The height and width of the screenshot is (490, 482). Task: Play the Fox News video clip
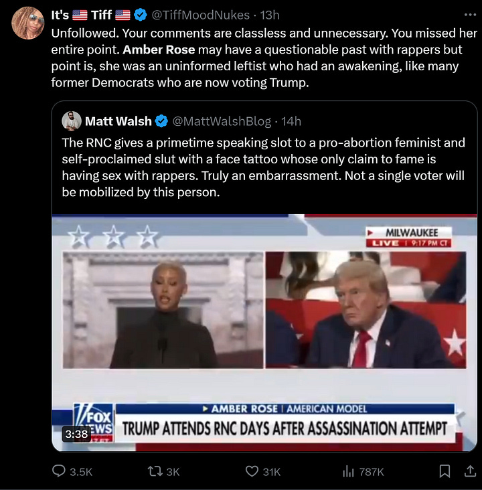coord(264,333)
